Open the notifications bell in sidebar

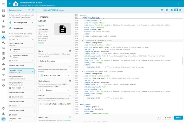(3, 113)
